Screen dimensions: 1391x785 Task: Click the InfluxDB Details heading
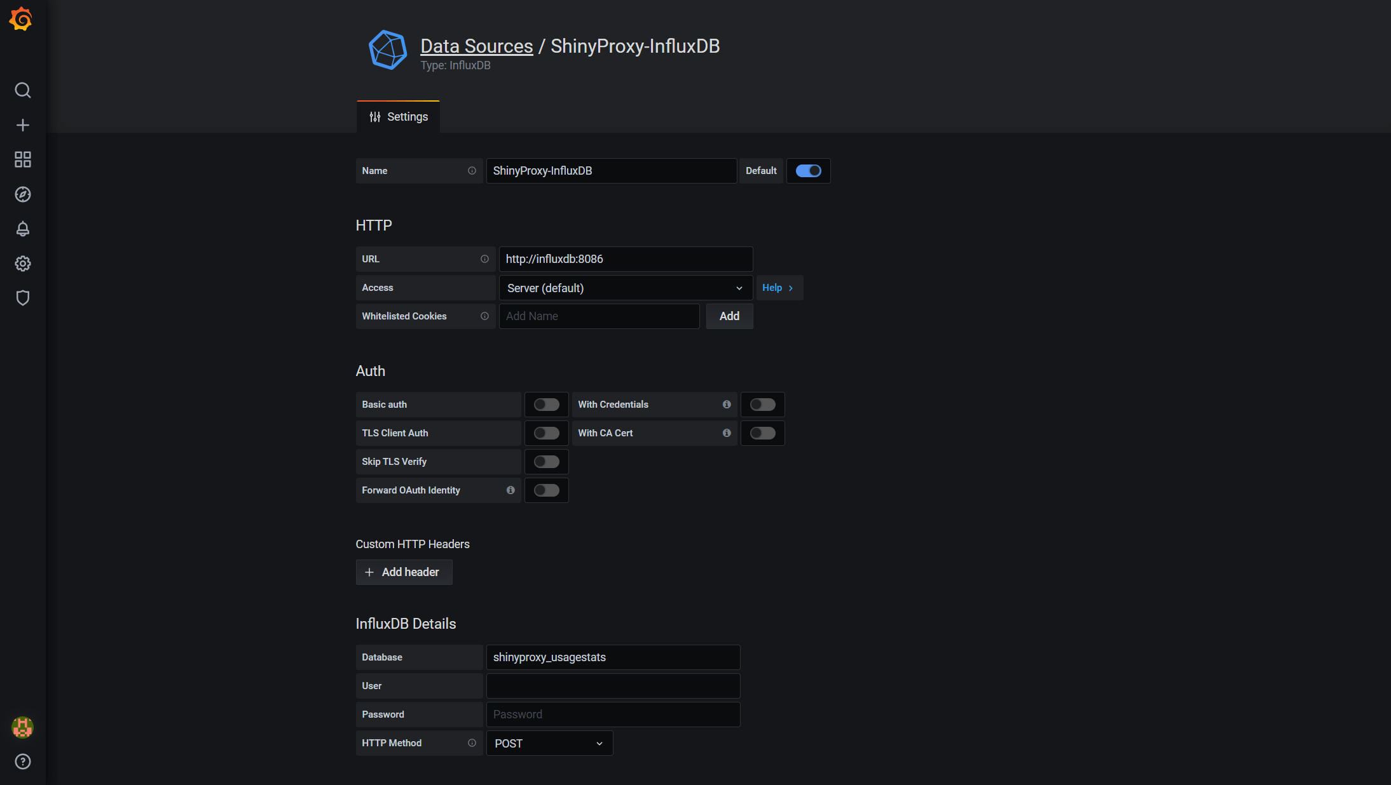(406, 624)
